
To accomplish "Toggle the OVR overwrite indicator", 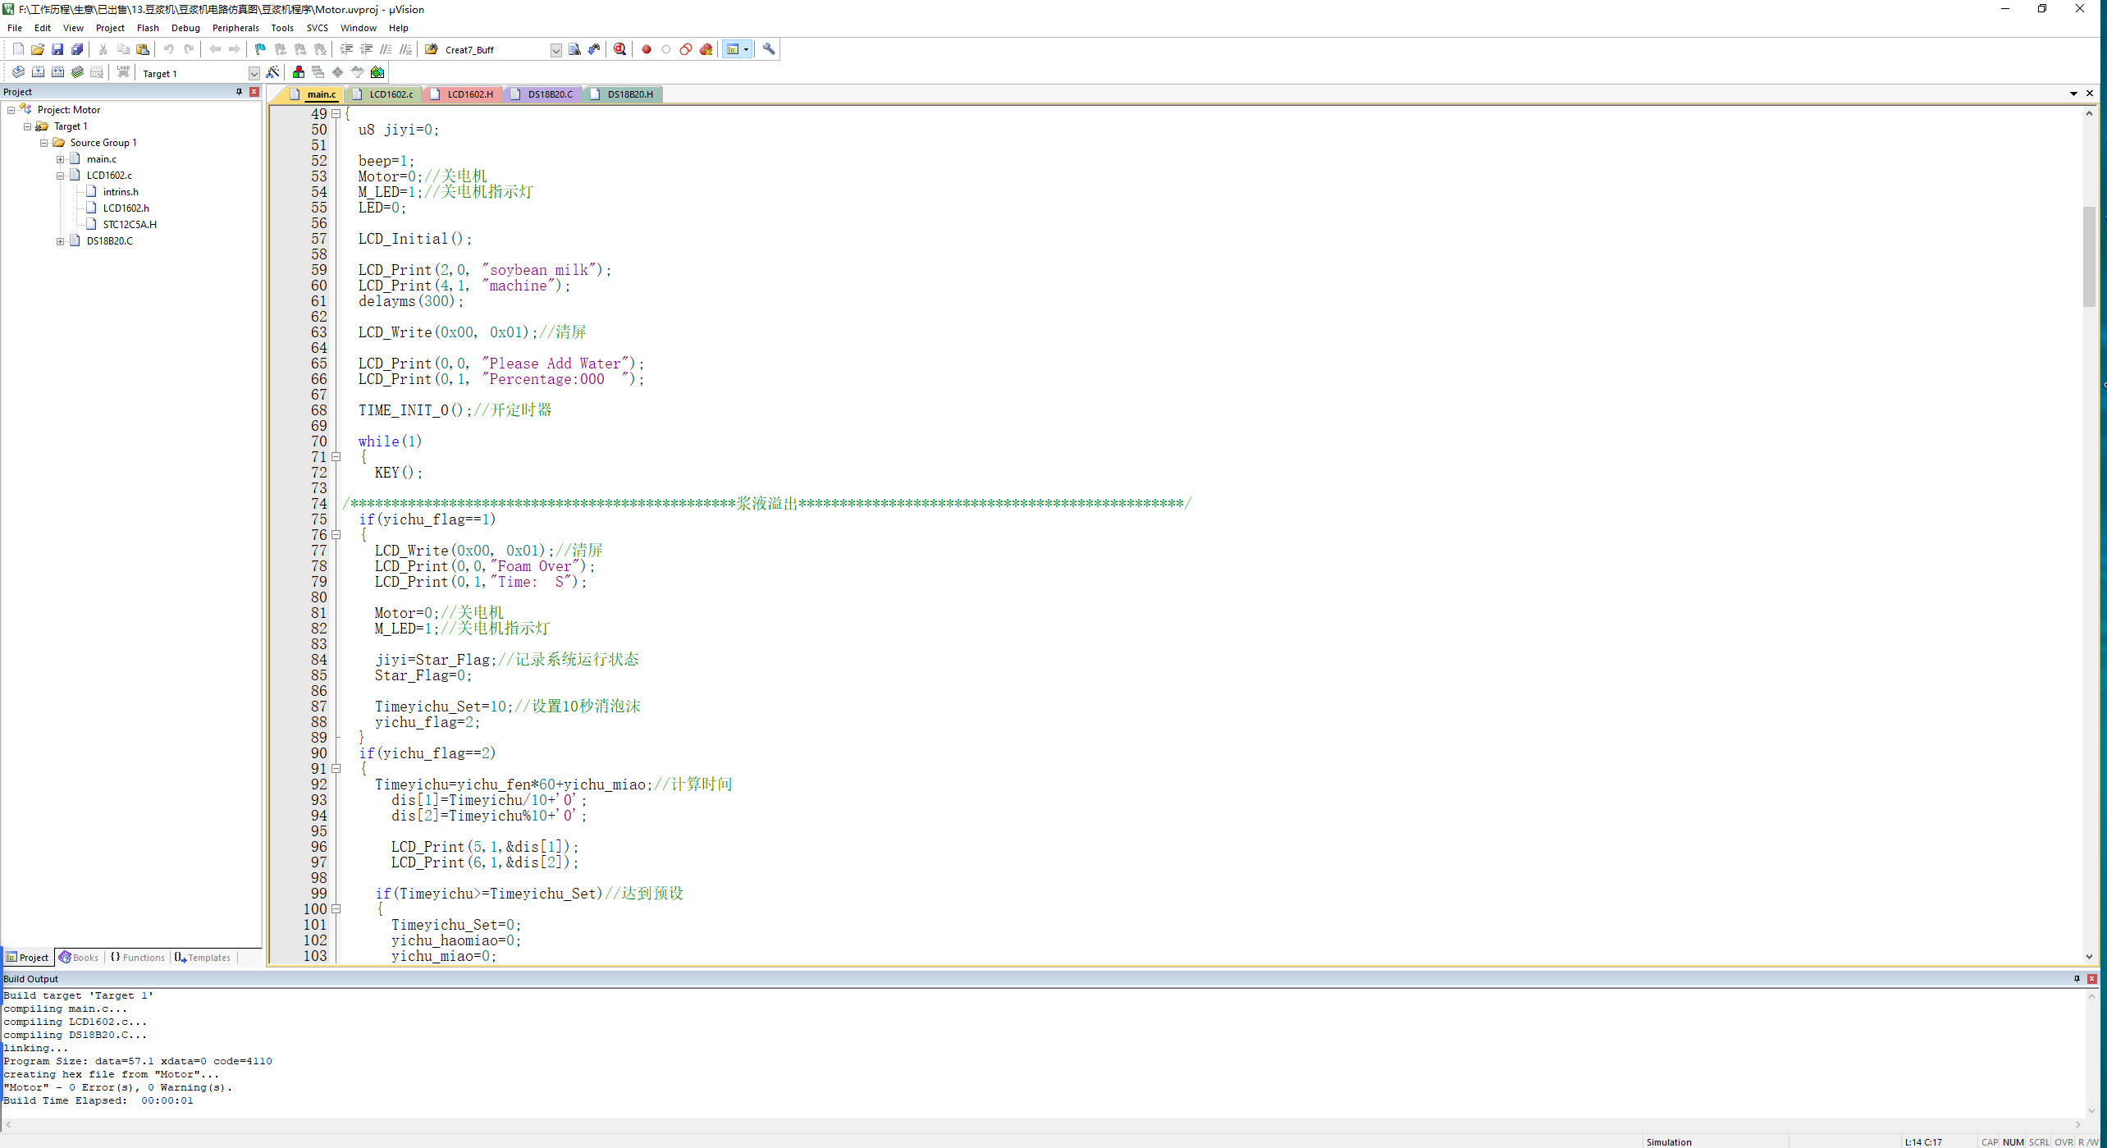I will pyautogui.click(x=2064, y=1141).
